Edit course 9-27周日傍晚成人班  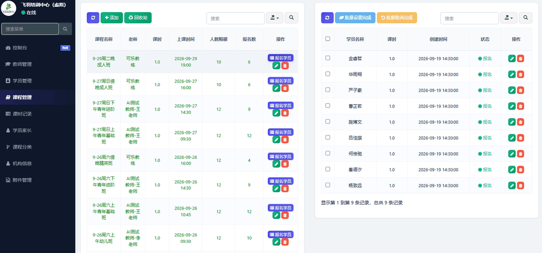(x=276, y=88)
